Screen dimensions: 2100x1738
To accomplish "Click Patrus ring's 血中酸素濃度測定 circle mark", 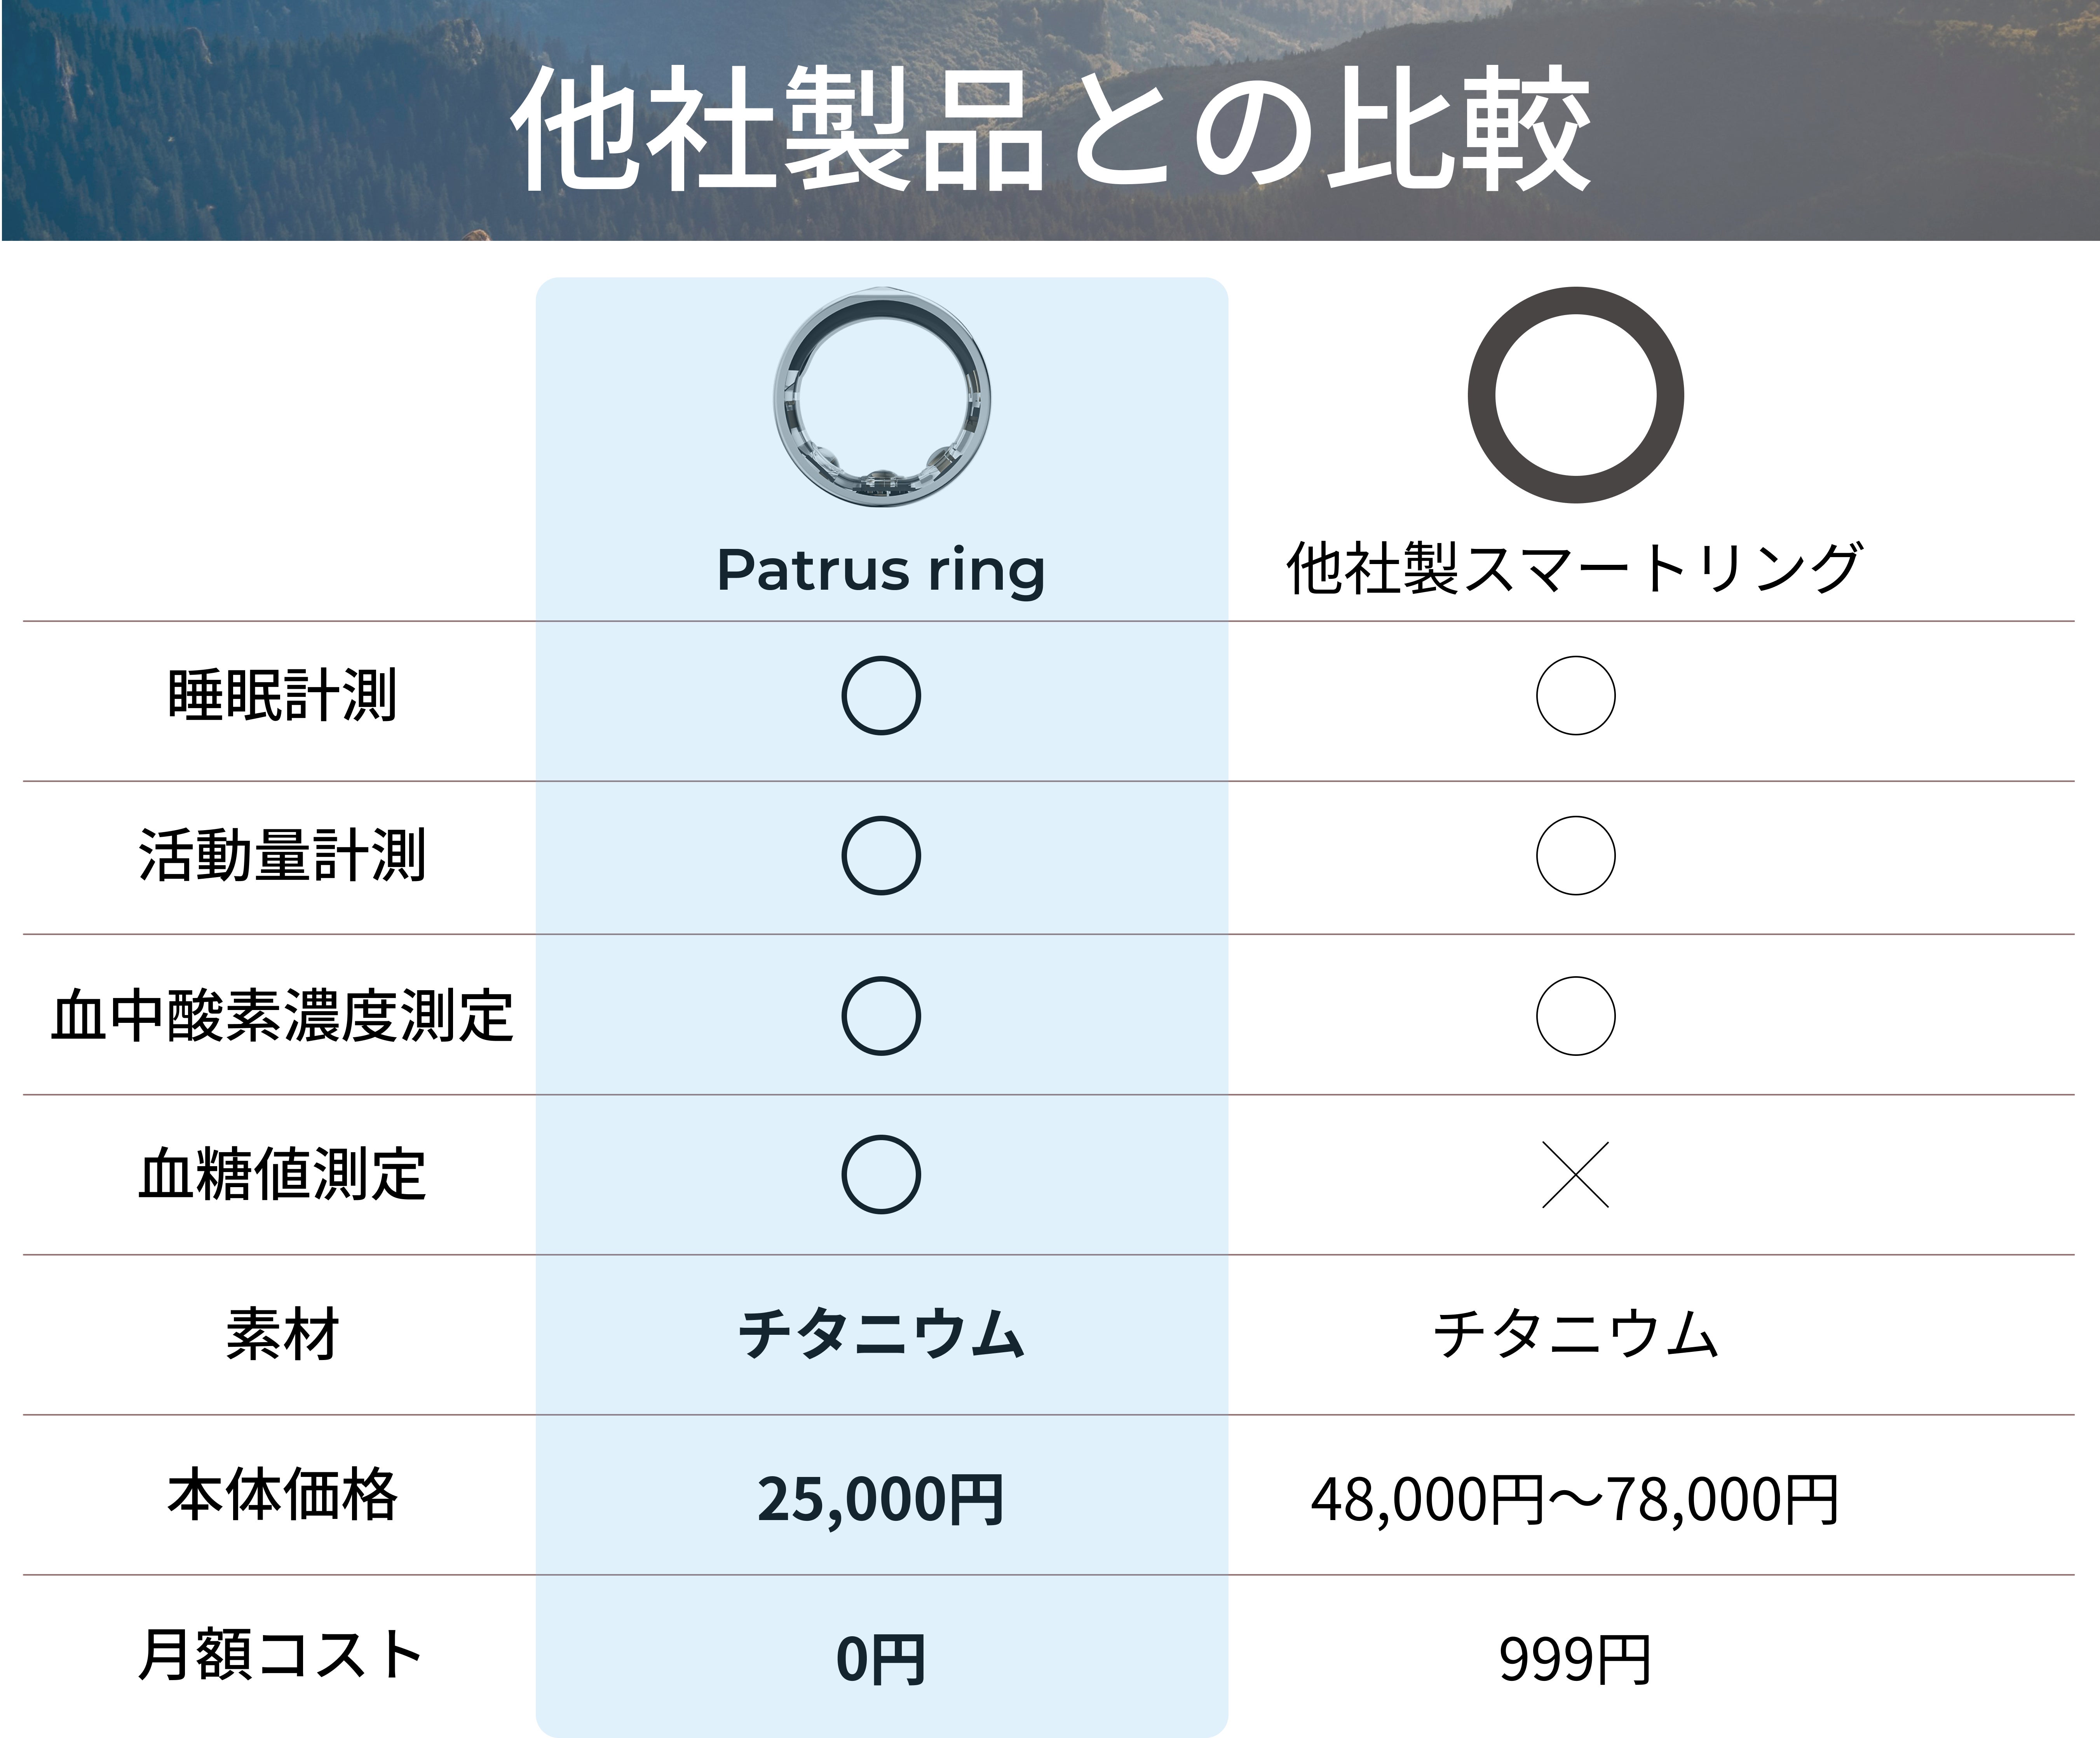I will coord(881,1016).
